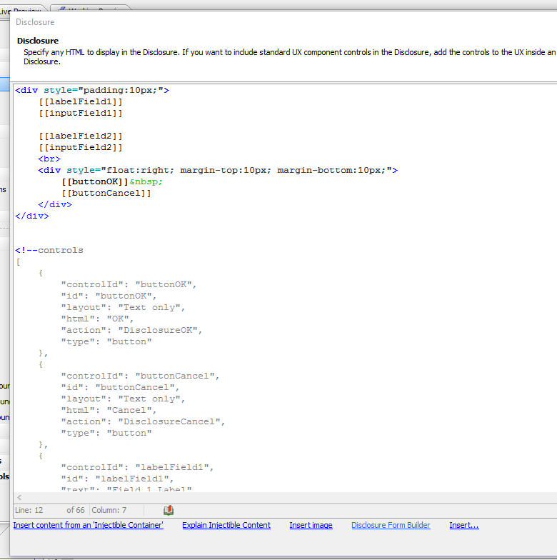Click the "html": "Cancel" line

[x=109, y=410]
